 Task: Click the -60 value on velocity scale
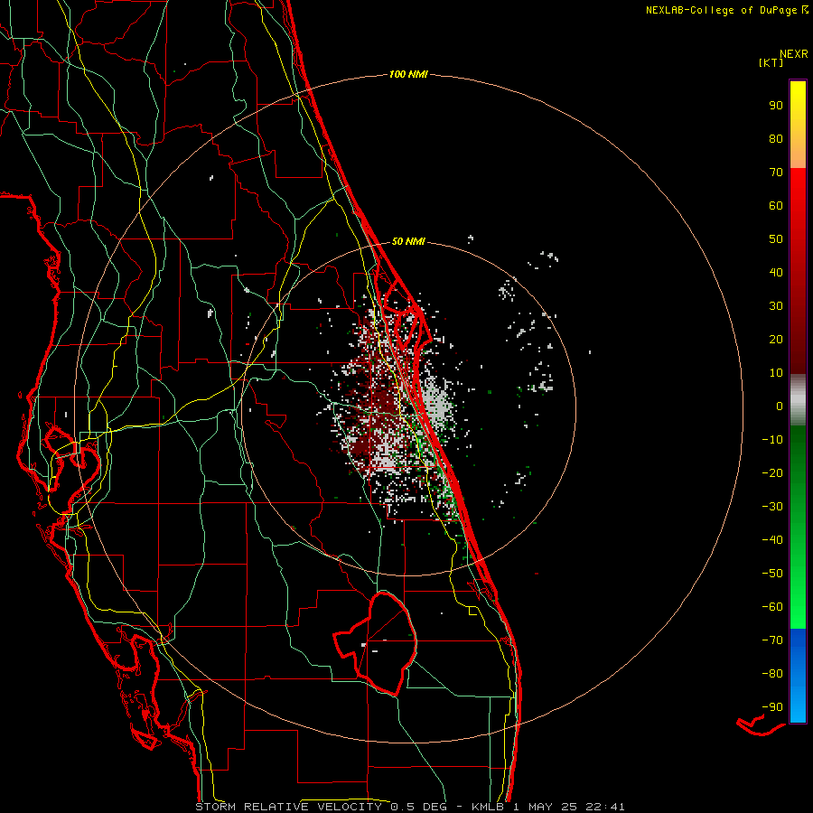(x=772, y=607)
